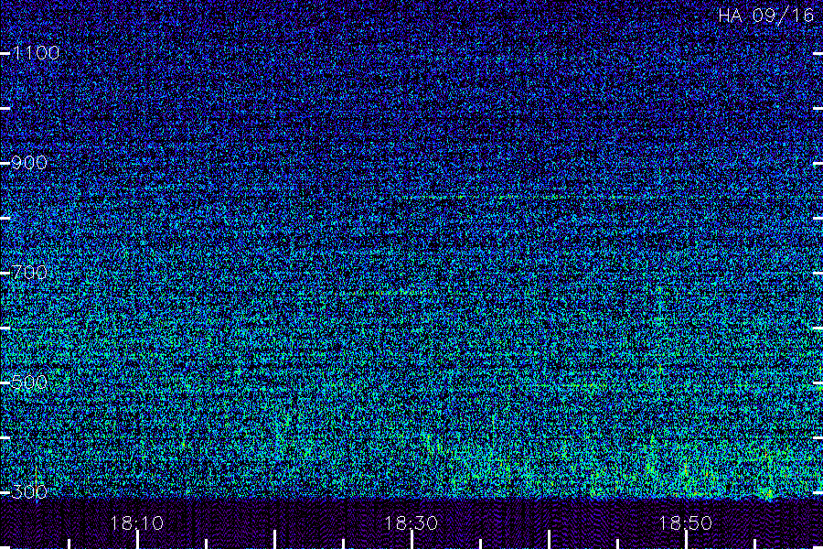Click the 500 frequency axis label

click(29, 382)
